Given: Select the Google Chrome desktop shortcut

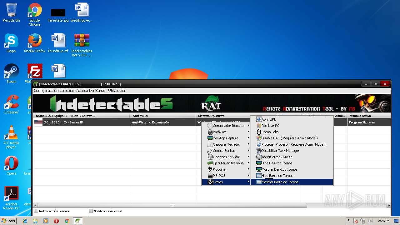Looking at the screenshot, I should [35, 14].
